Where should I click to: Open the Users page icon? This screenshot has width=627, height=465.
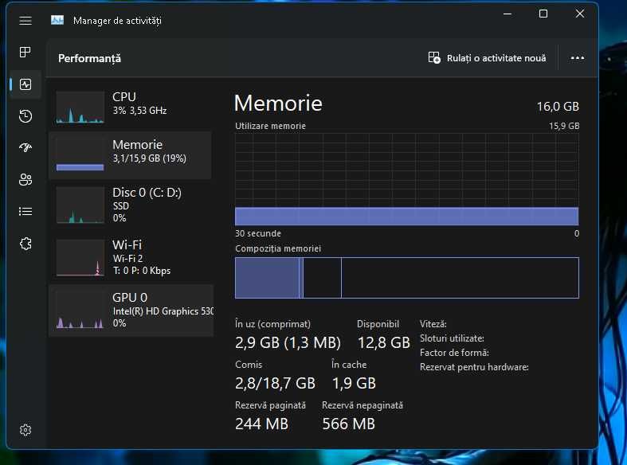pyautogui.click(x=25, y=179)
